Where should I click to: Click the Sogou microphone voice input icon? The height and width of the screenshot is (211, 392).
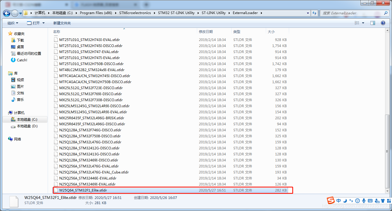coord(364,201)
